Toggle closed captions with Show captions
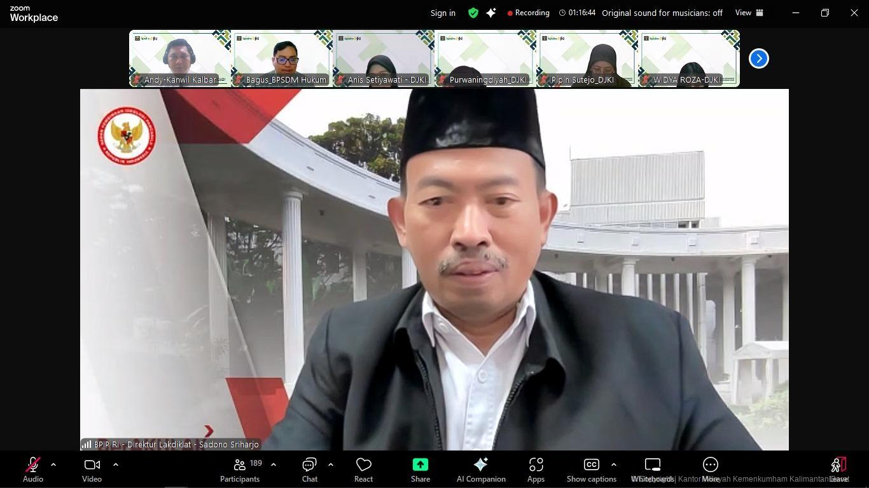Image resolution: width=869 pixels, height=488 pixels. 591,470
